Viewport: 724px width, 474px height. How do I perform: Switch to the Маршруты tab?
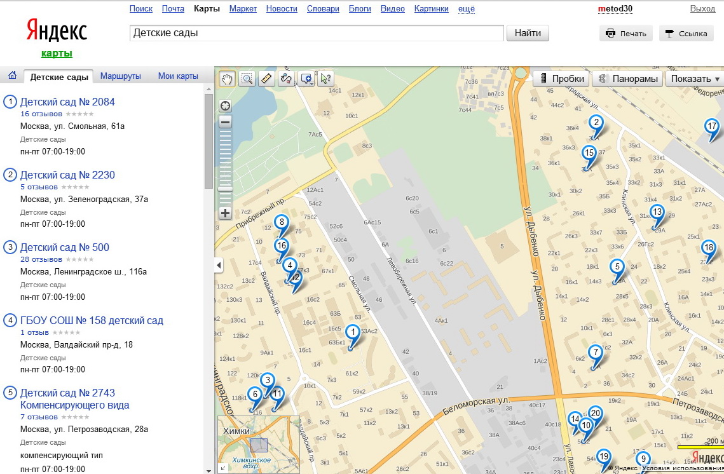pyautogui.click(x=120, y=76)
